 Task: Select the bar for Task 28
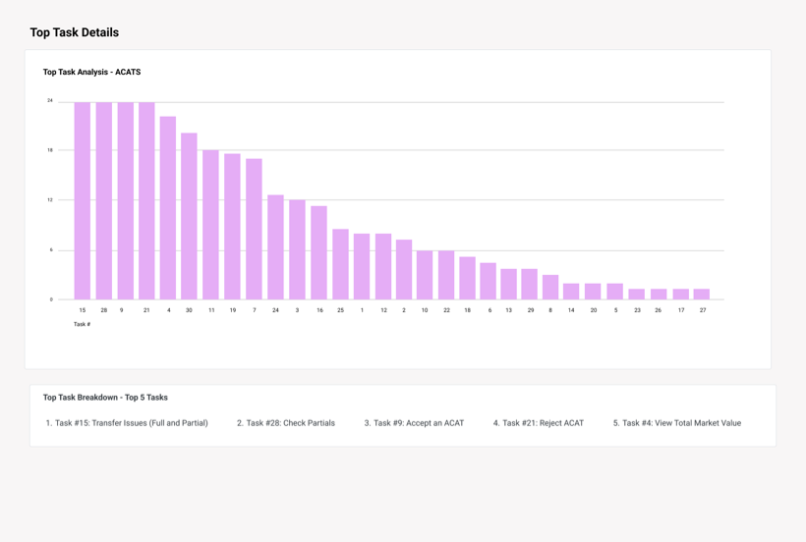coord(104,201)
